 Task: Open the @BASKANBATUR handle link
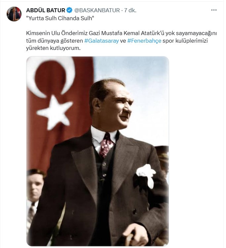[x=97, y=10]
